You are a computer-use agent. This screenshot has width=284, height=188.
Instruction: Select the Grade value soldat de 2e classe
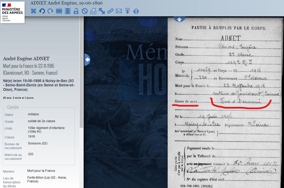(x=42, y=121)
